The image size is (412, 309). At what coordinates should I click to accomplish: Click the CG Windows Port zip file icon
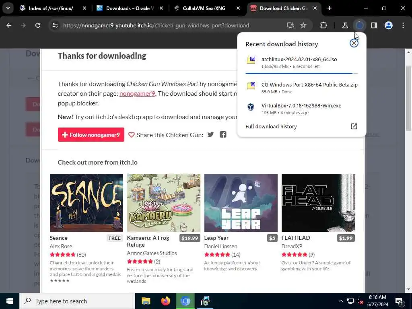tap(251, 85)
